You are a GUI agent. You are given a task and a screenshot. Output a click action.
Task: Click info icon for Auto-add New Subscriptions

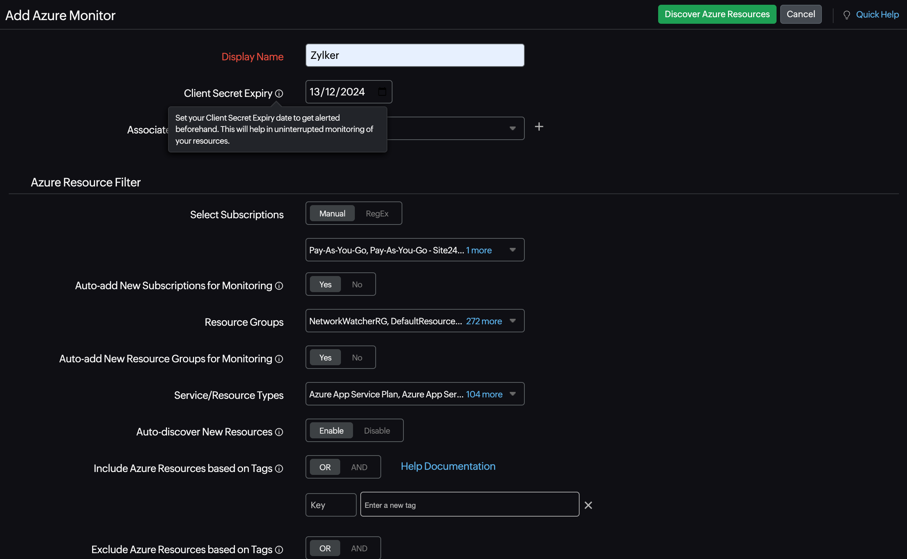pyautogui.click(x=279, y=286)
